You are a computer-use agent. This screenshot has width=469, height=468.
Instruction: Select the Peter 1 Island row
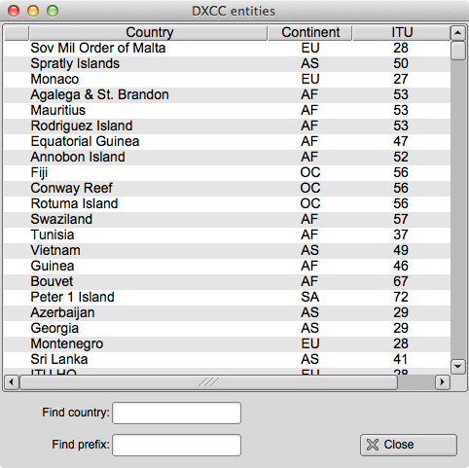[227, 297]
